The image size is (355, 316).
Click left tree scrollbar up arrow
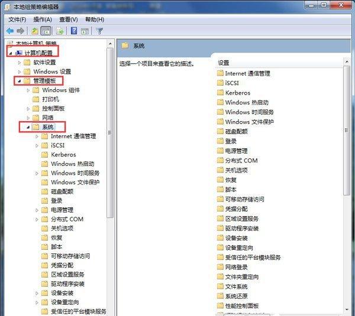click(x=110, y=44)
